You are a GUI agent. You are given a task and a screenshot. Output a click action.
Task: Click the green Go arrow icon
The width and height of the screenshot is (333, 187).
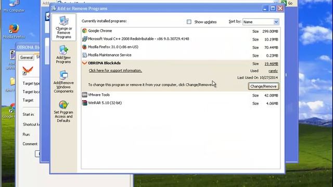point(284,3)
